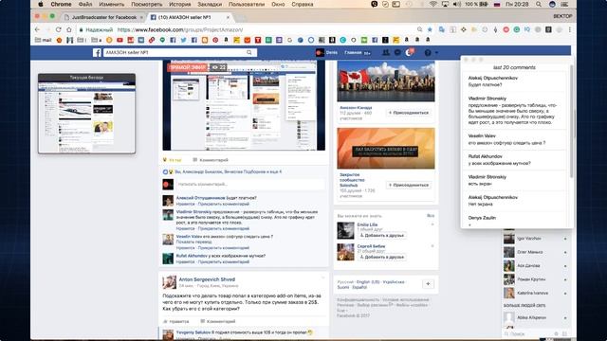The height and width of the screenshot is (341, 607).
Task: Click Комментарий under Anton Shved's post
Action: click(x=218, y=321)
